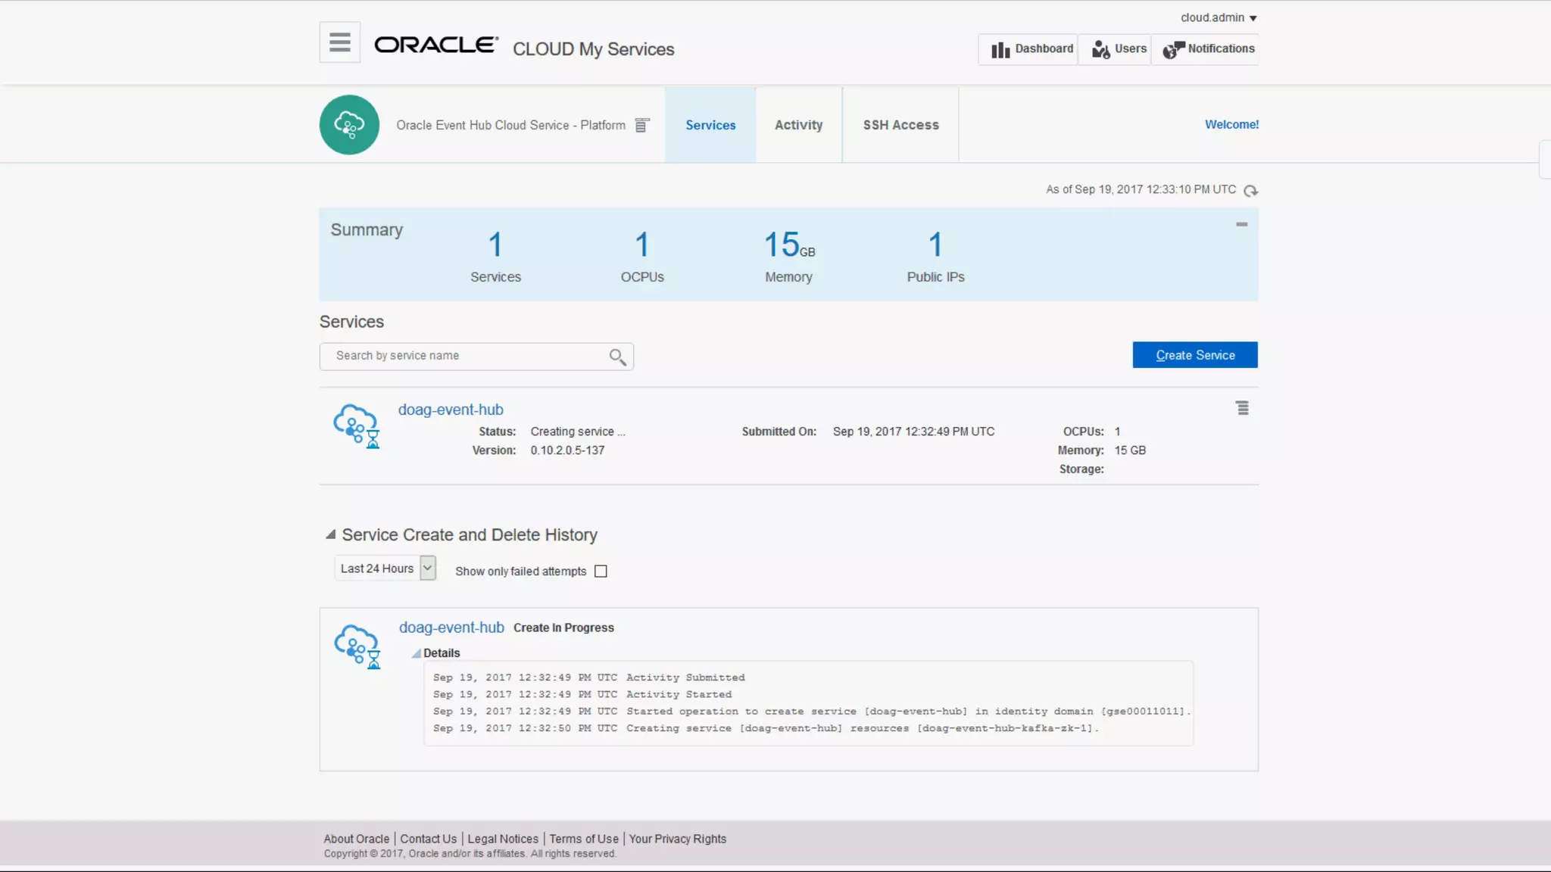Open doag-event-hub service actions menu icon

(1242, 408)
